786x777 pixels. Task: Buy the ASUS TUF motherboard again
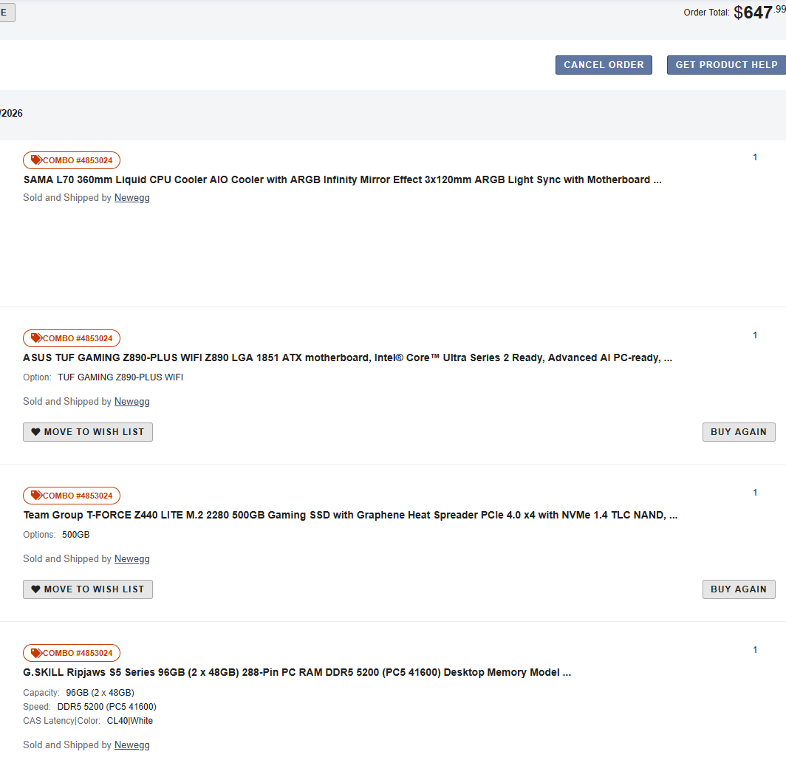(x=739, y=432)
